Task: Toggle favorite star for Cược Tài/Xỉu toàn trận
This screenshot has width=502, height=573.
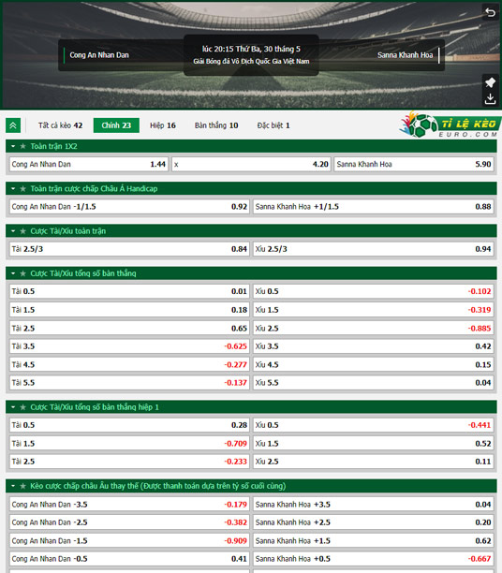Action: [23, 231]
